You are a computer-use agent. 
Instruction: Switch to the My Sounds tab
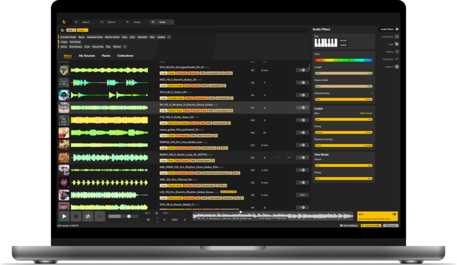(x=87, y=56)
